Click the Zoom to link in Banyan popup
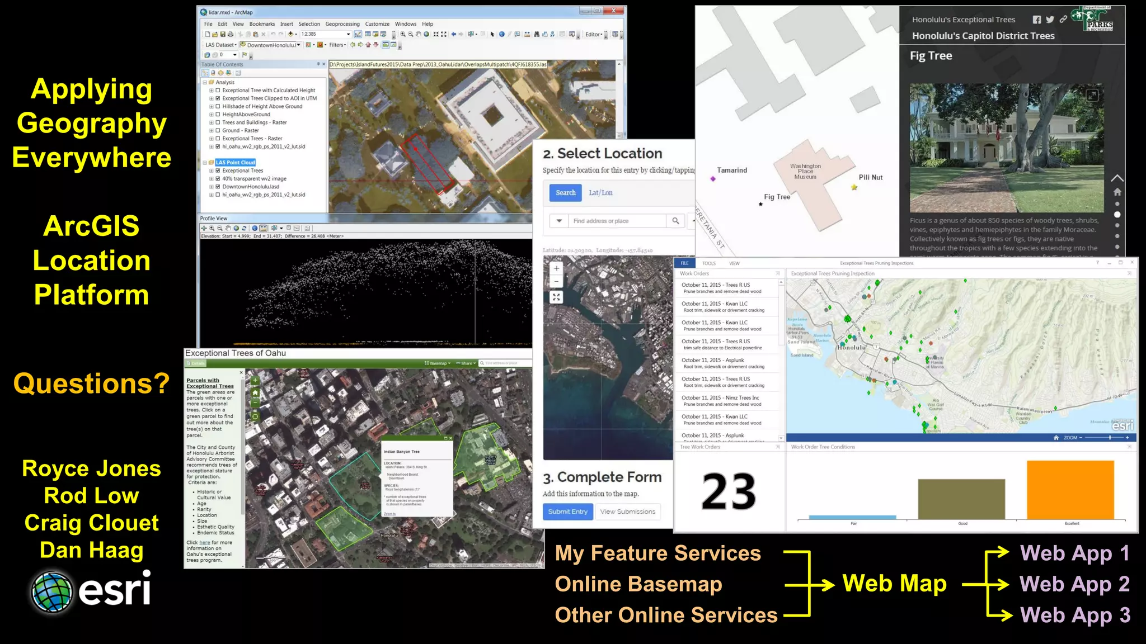The image size is (1146, 644). coord(390,514)
